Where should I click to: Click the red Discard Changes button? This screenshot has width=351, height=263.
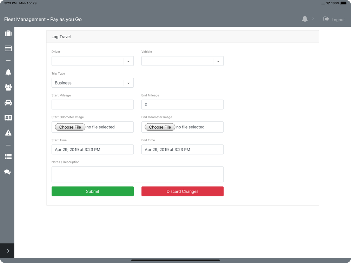pos(183,191)
